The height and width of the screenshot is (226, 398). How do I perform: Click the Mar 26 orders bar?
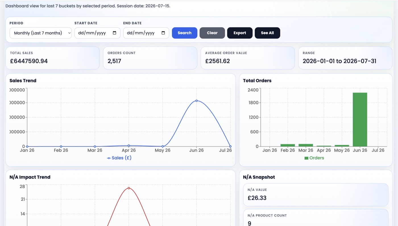(x=306, y=145)
